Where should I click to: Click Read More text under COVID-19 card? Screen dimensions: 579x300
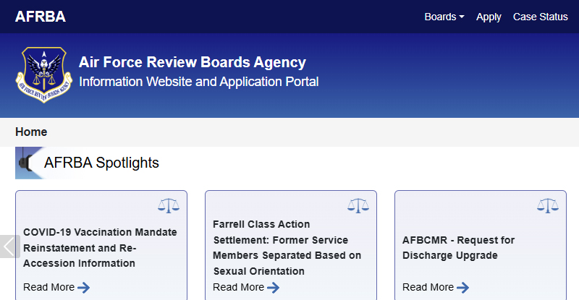click(48, 287)
